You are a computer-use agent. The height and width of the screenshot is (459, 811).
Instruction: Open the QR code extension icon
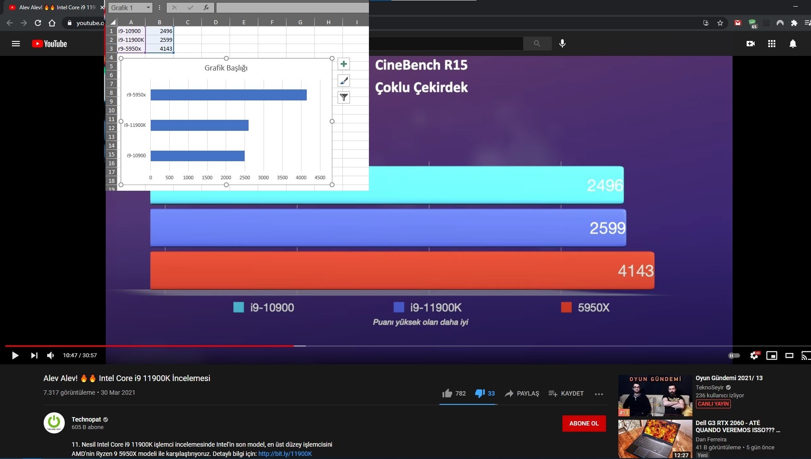pos(766,23)
